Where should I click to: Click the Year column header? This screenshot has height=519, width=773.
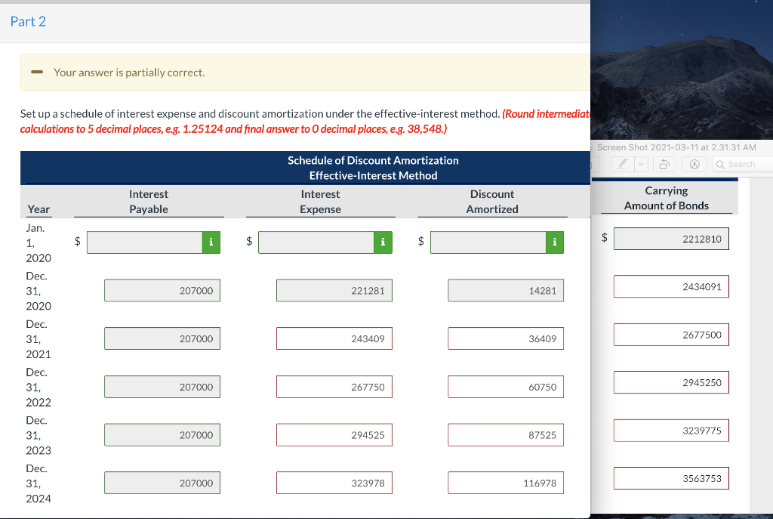38,209
